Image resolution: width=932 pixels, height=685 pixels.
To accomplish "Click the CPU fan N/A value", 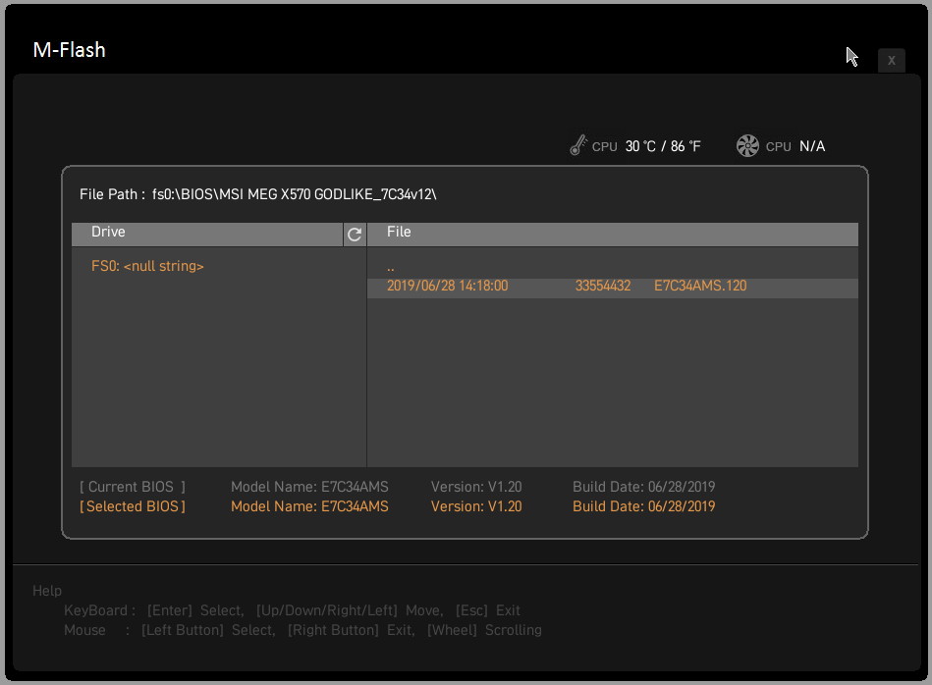I will click(812, 146).
